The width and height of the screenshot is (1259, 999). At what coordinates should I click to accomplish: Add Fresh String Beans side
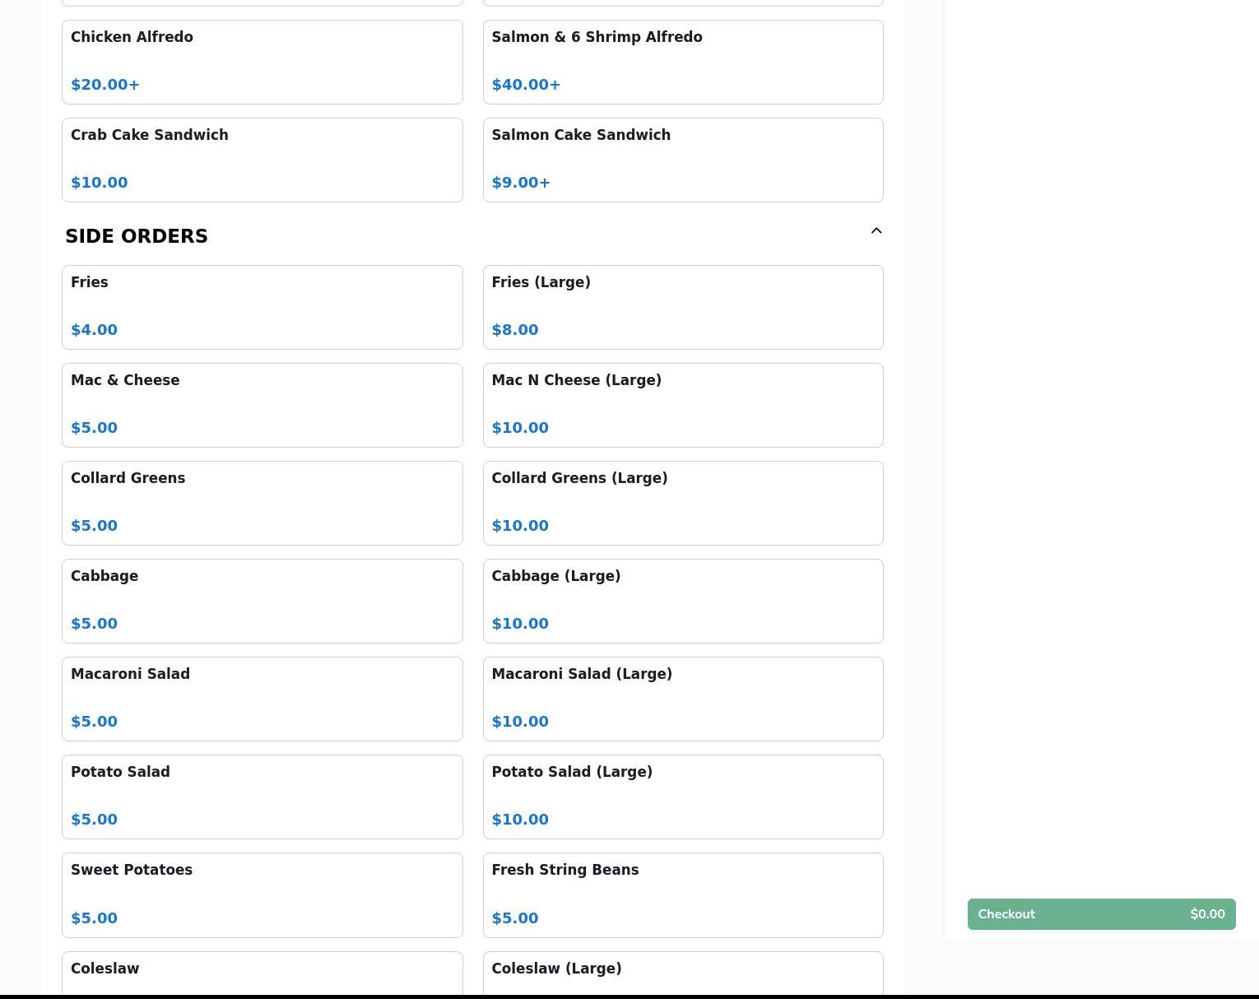tap(683, 895)
